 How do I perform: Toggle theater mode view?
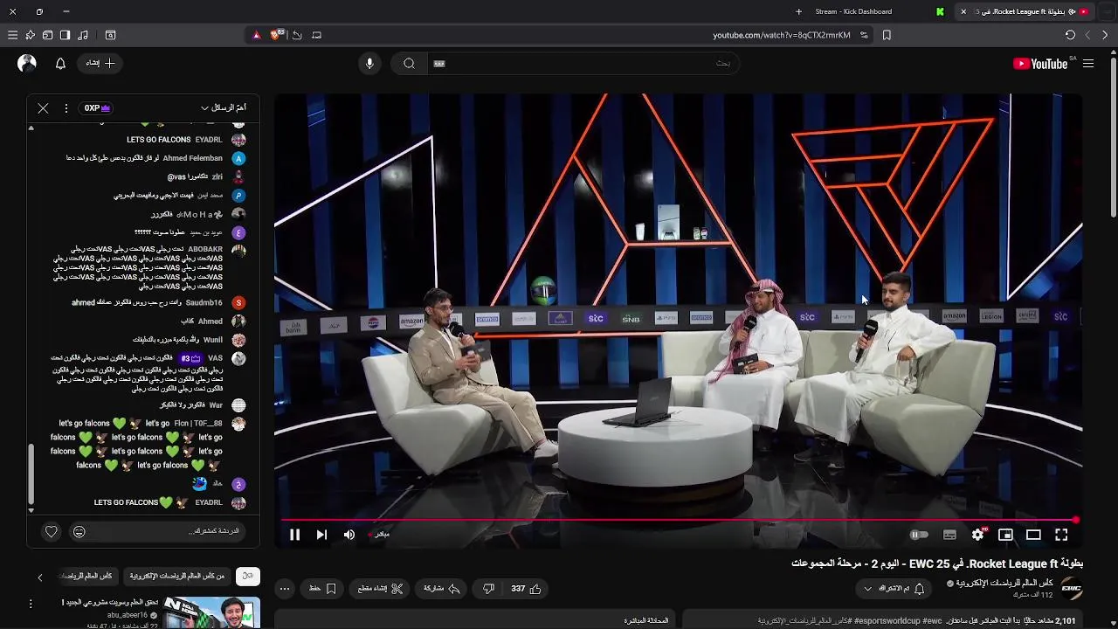click(1033, 535)
